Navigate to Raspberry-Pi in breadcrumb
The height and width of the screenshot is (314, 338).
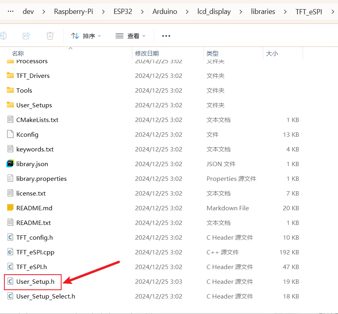(73, 12)
